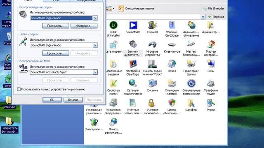
Task: Open Установка оборудования icon
Action: coord(113,107)
